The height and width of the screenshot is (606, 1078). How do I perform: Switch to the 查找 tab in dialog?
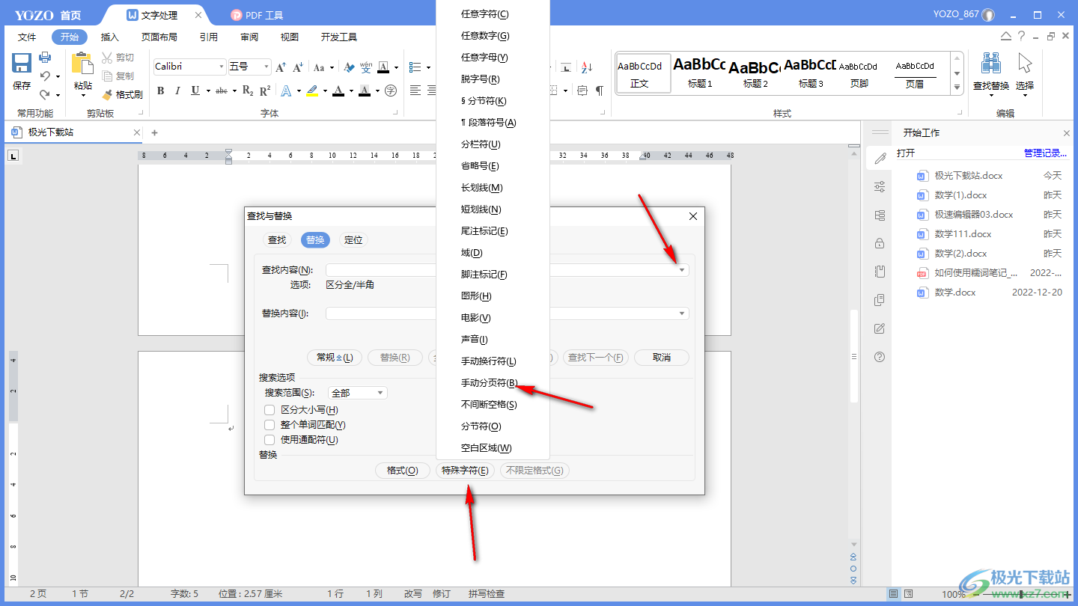point(277,240)
